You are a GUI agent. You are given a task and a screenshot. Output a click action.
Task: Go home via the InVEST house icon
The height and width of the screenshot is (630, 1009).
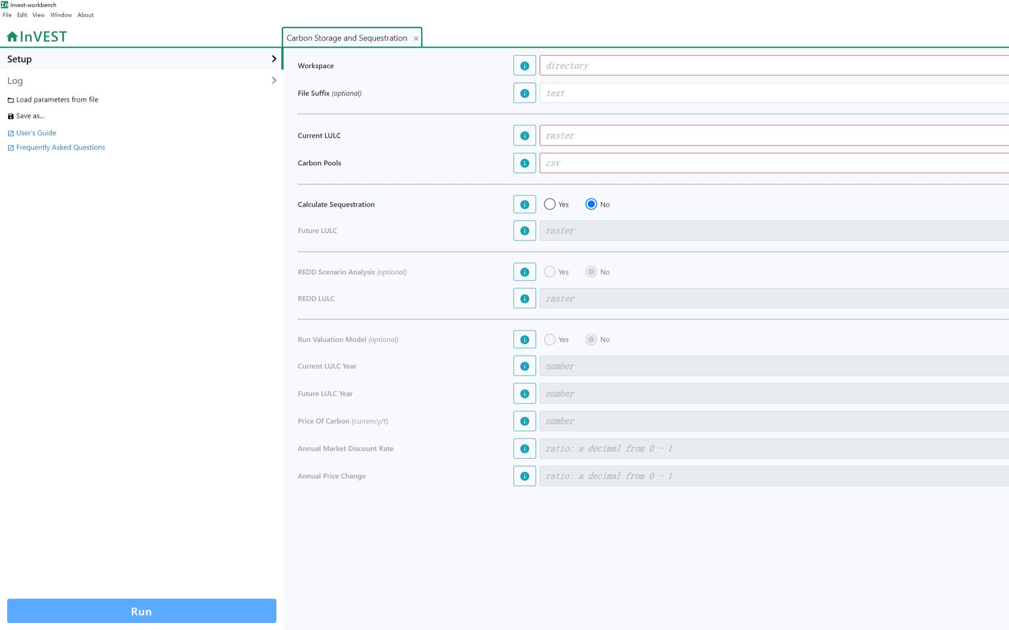coord(12,36)
